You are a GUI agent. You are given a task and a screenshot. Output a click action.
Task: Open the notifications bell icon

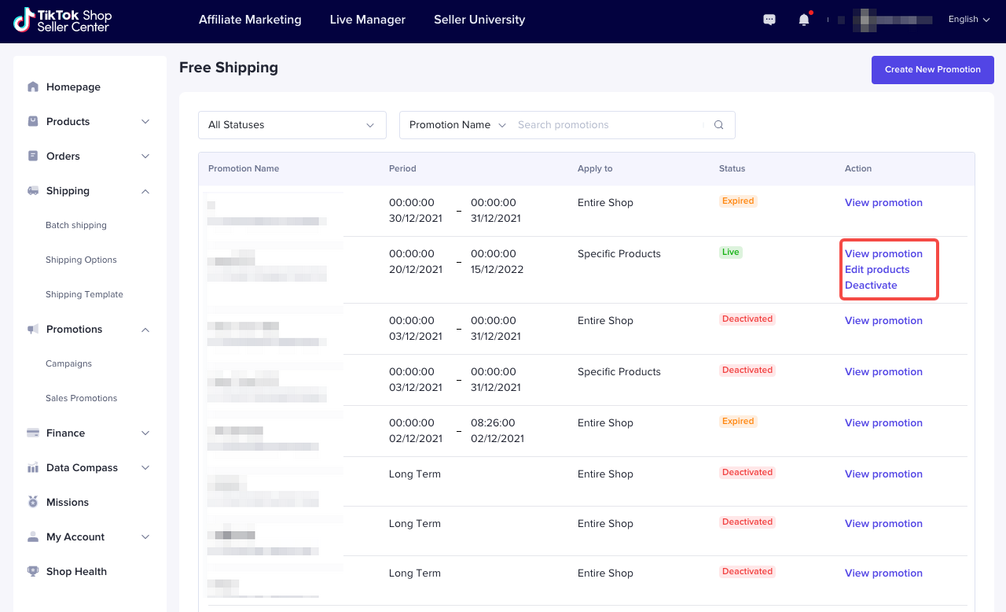click(x=803, y=20)
